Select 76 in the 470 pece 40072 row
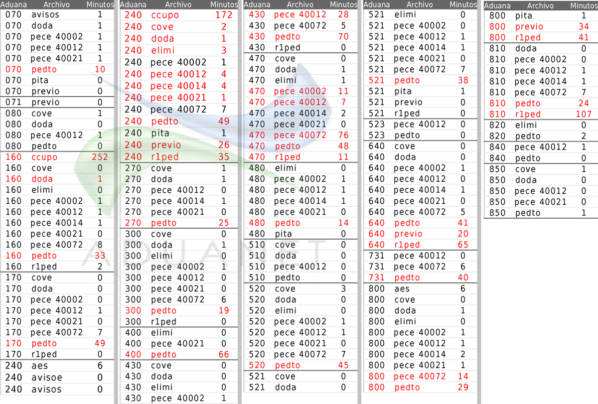The image size is (598, 404). pos(343,135)
